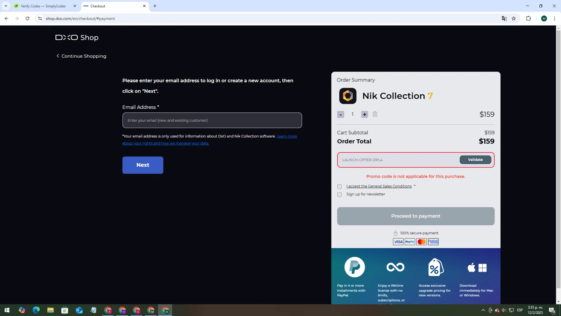Open the Windows Start menu

7,310
